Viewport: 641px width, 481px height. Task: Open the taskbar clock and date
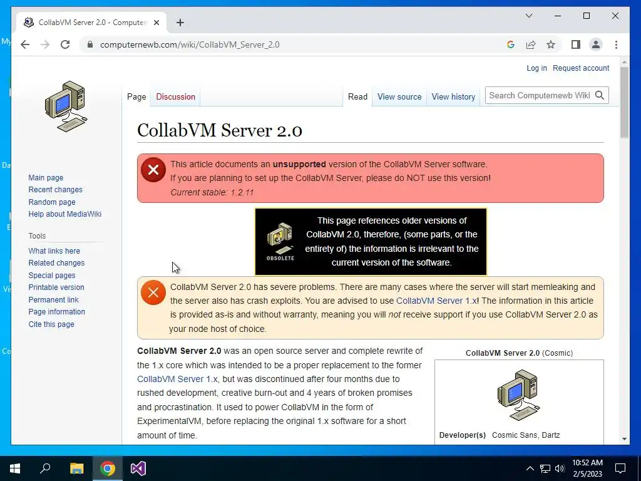click(x=587, y=468)
